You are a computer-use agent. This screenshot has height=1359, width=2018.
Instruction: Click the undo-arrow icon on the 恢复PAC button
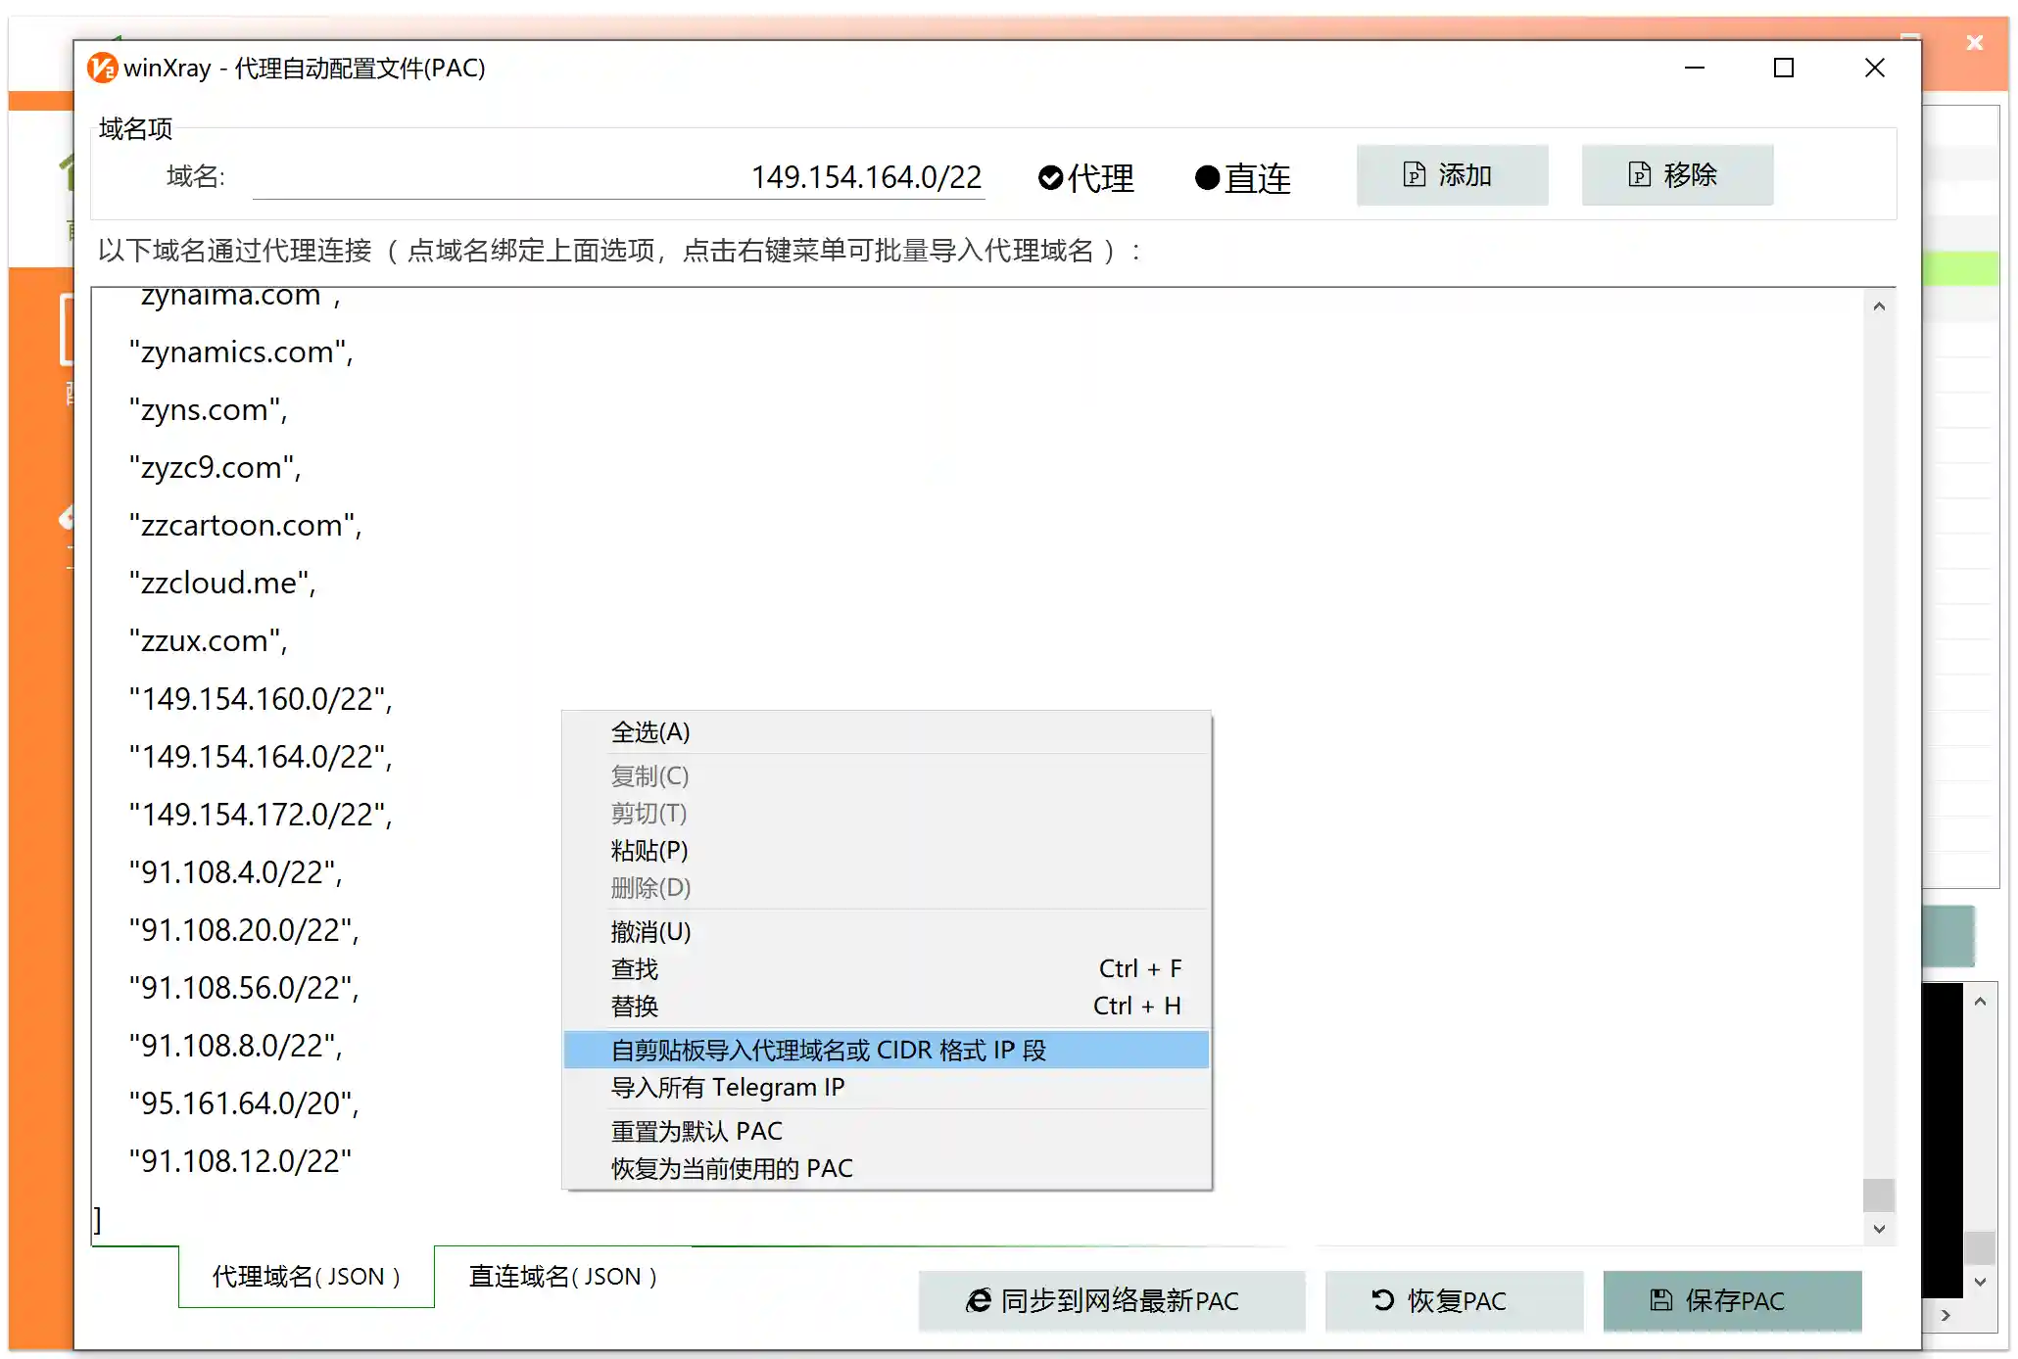click(x=1380, y=1300)
